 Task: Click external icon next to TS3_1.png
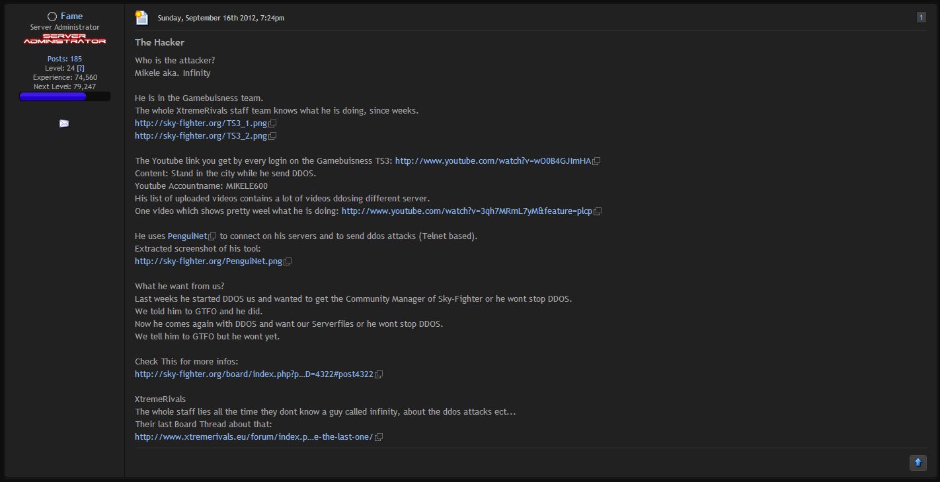pyautogui.click(x=272, y=123)
